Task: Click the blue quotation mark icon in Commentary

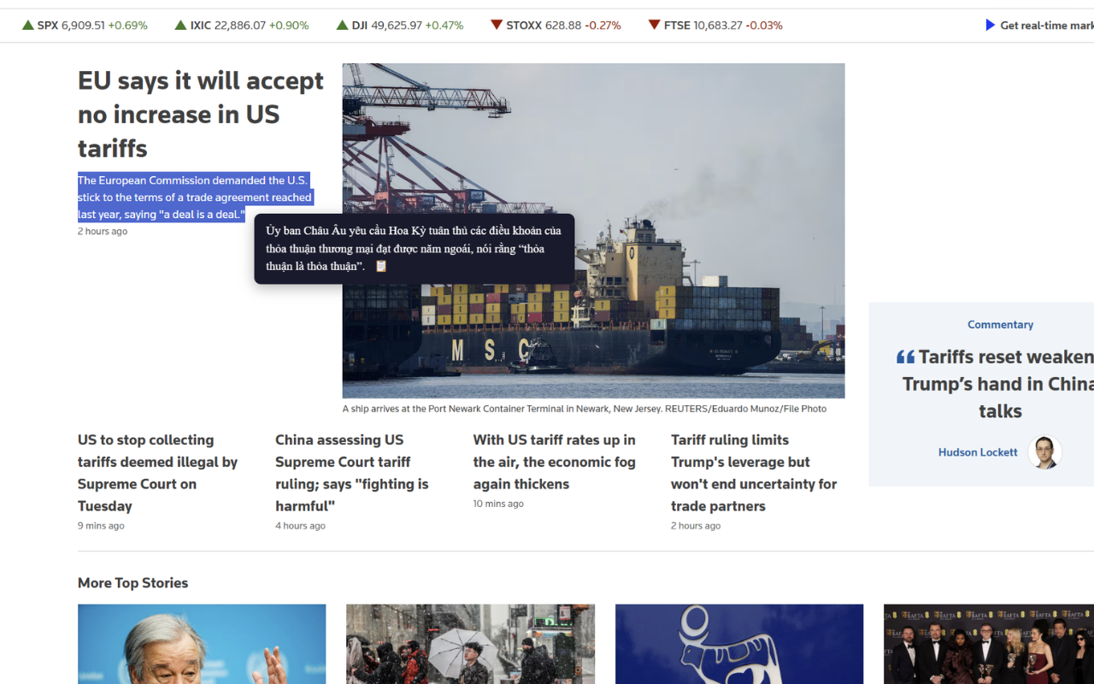Action: click(x=905, y=357)
